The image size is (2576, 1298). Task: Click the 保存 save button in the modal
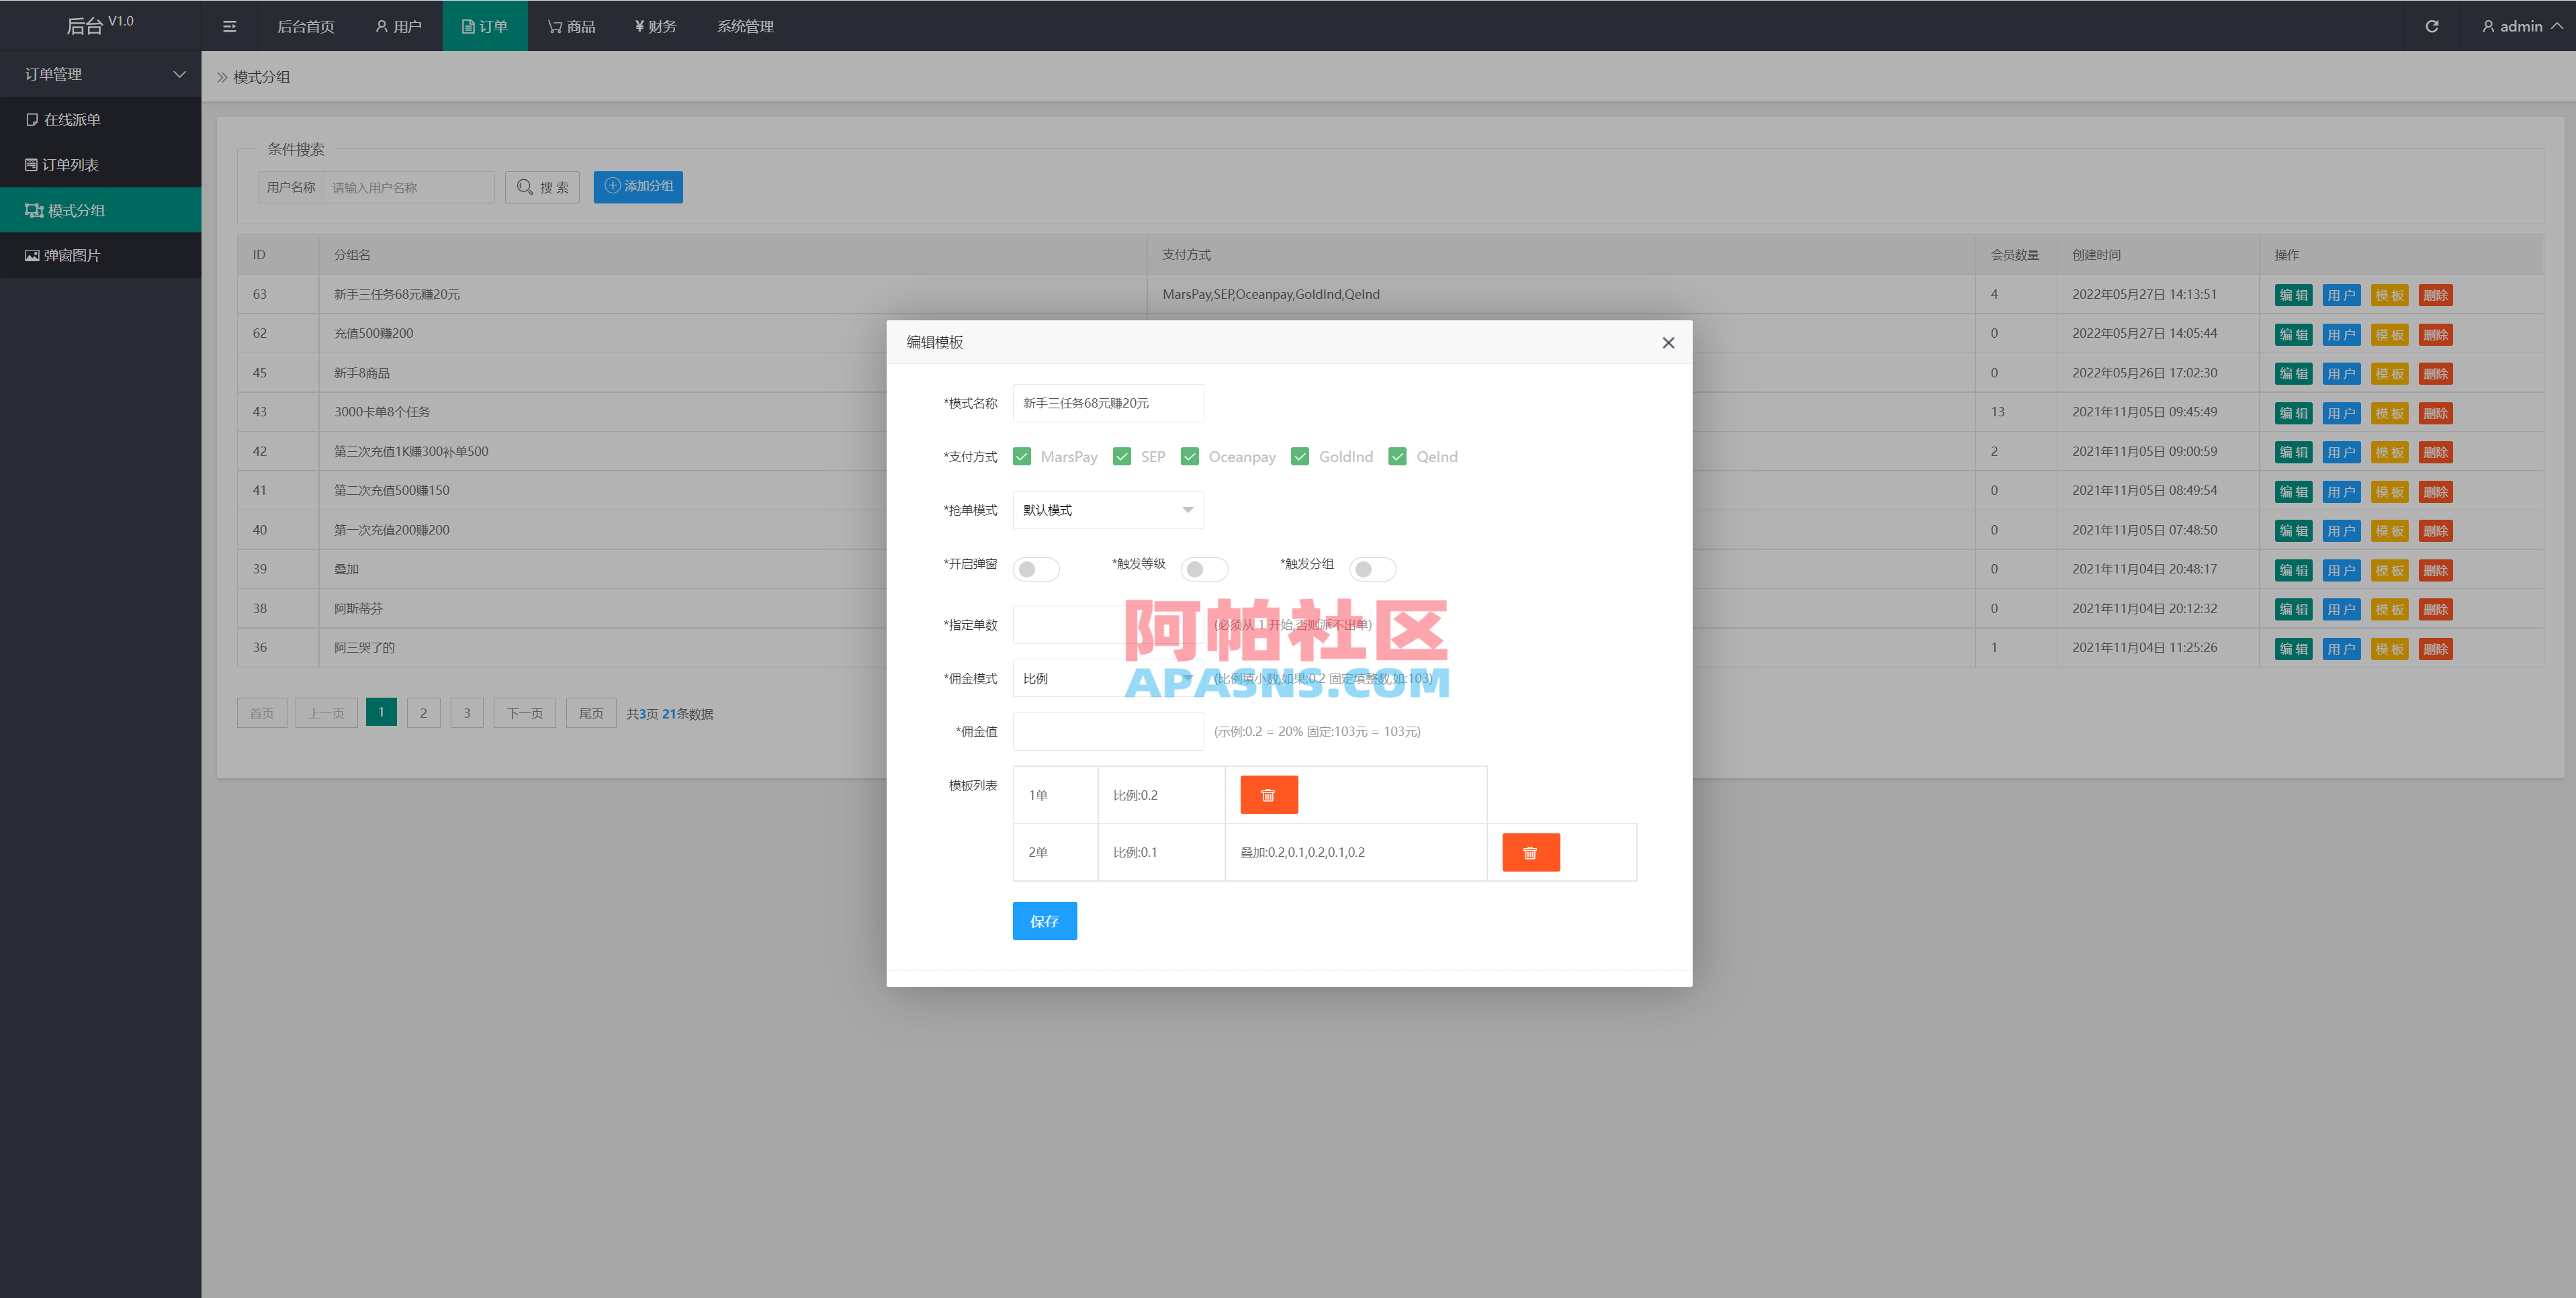(x=1044, y=920)
